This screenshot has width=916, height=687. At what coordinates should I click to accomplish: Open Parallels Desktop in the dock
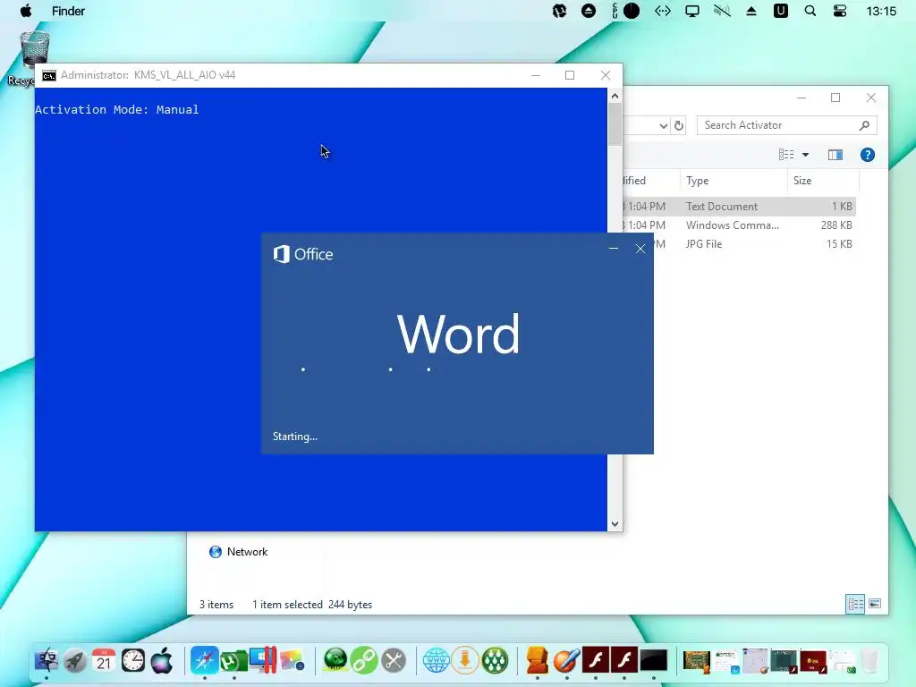click(x=263, y=660)
